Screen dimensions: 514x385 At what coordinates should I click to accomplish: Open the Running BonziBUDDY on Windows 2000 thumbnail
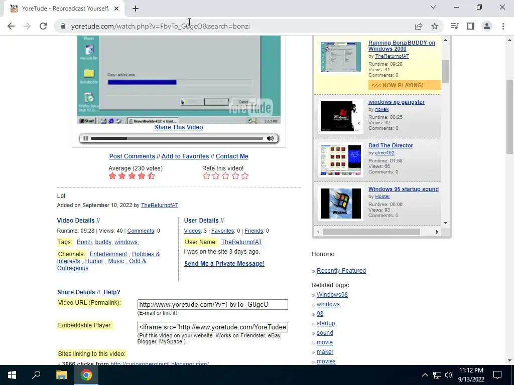point(341,57)
